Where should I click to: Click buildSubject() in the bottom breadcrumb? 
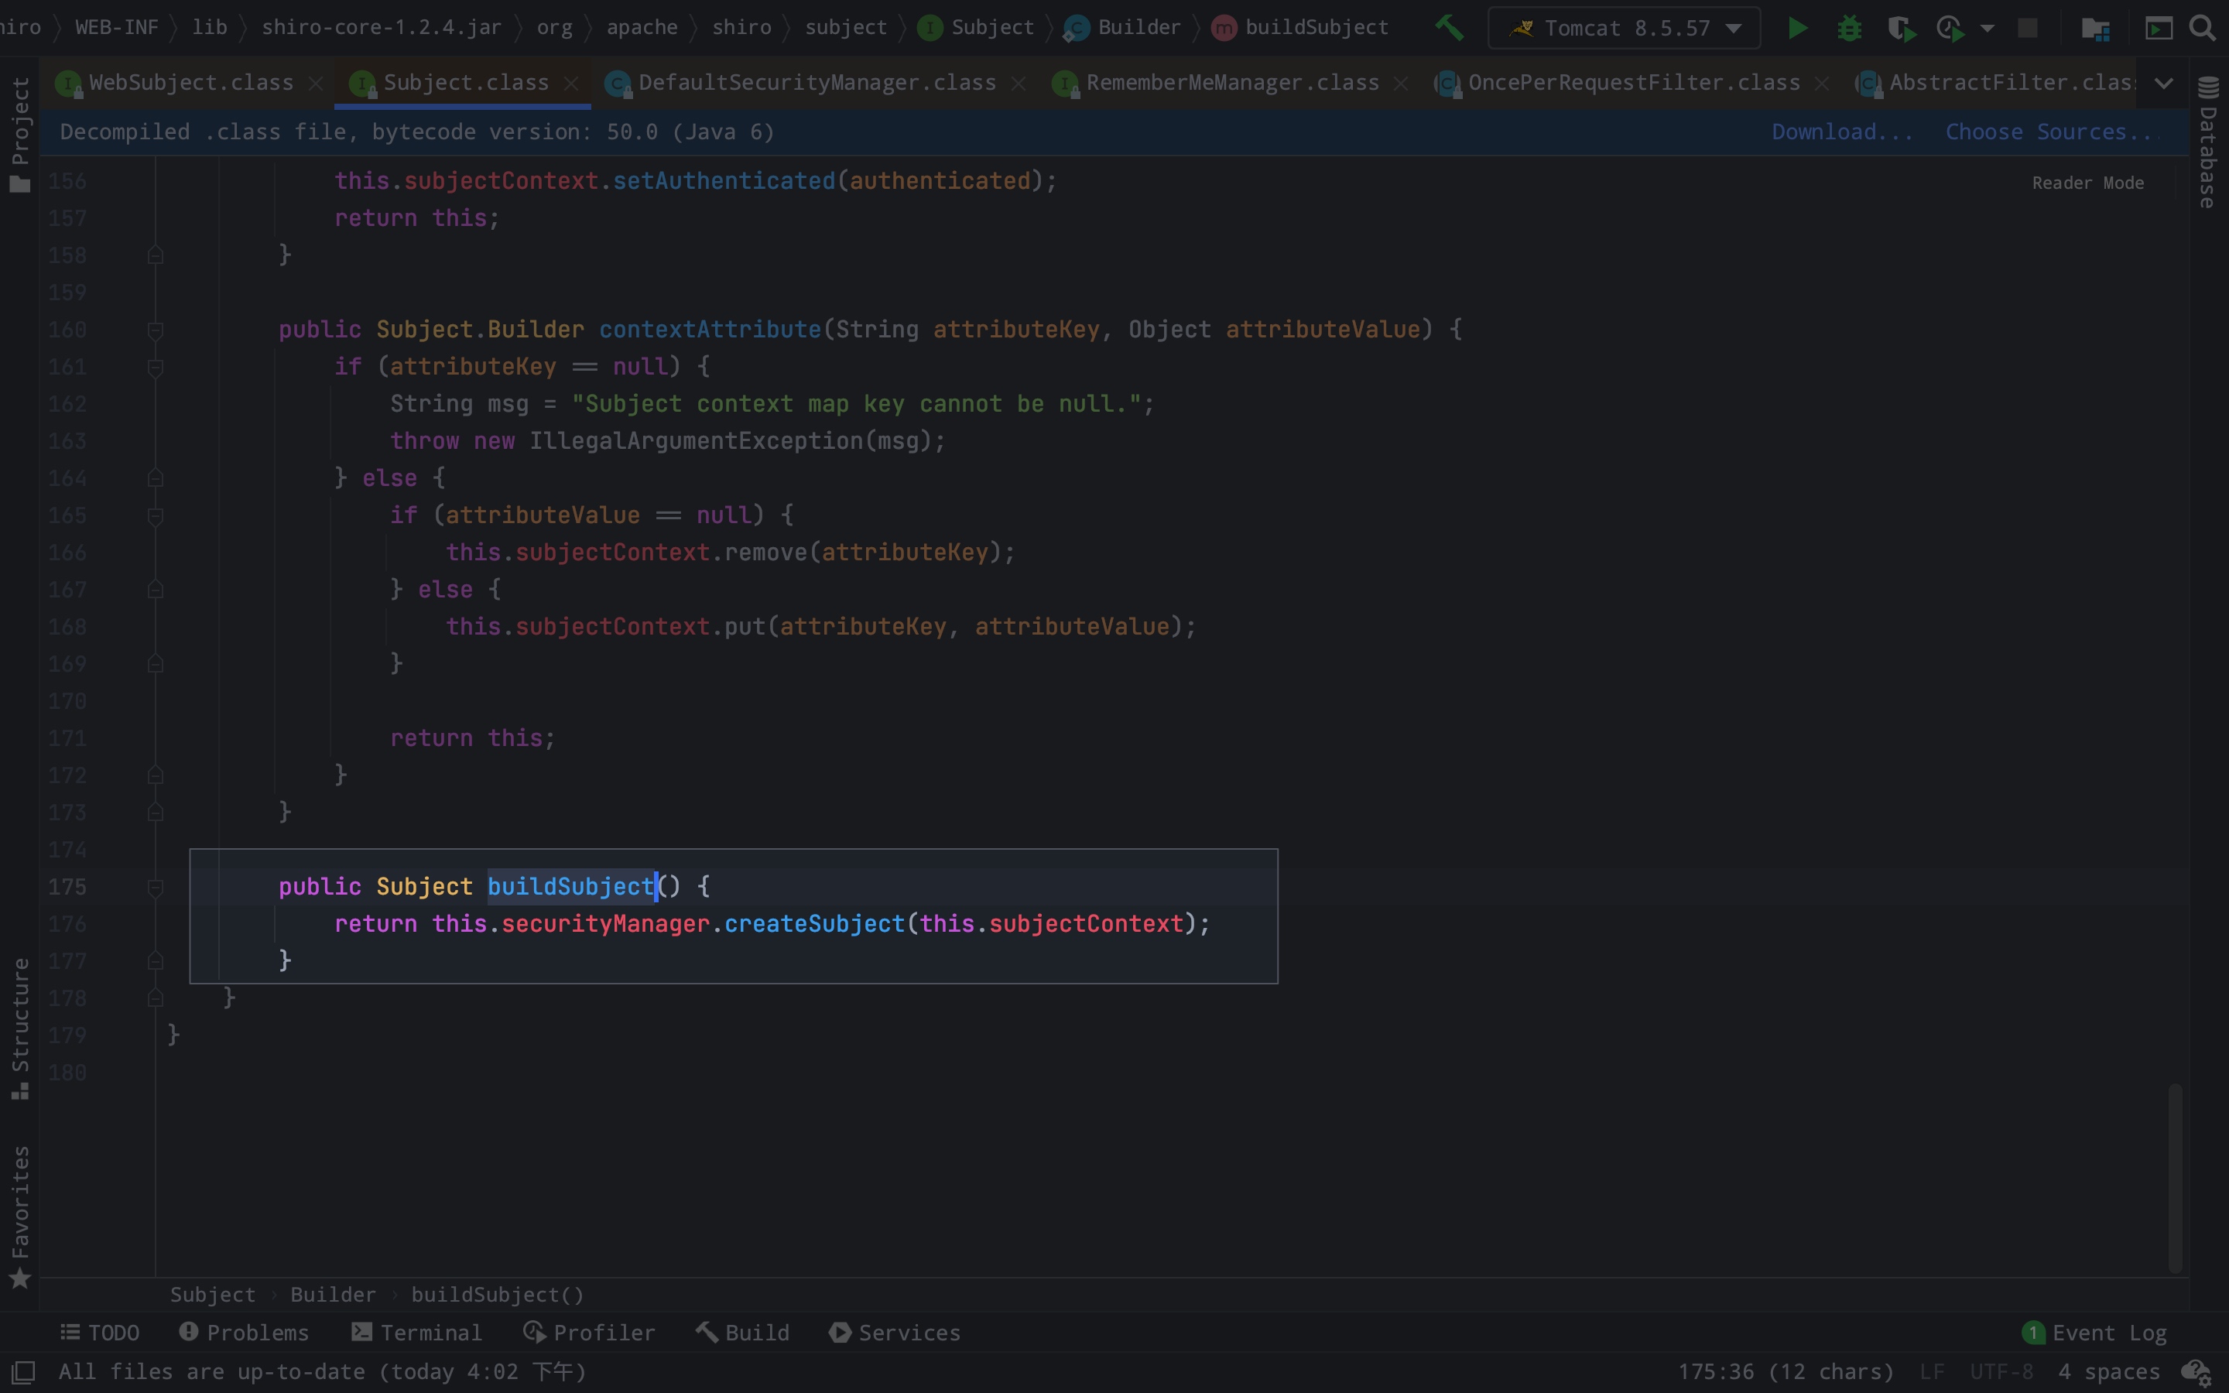coord(498,1295)
